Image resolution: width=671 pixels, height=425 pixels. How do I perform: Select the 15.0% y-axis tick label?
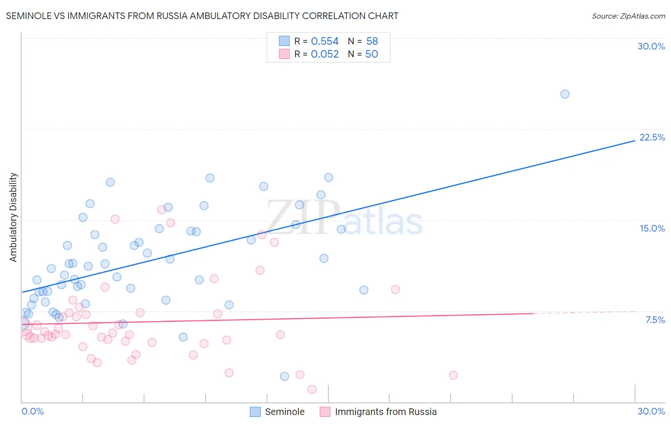652,228
